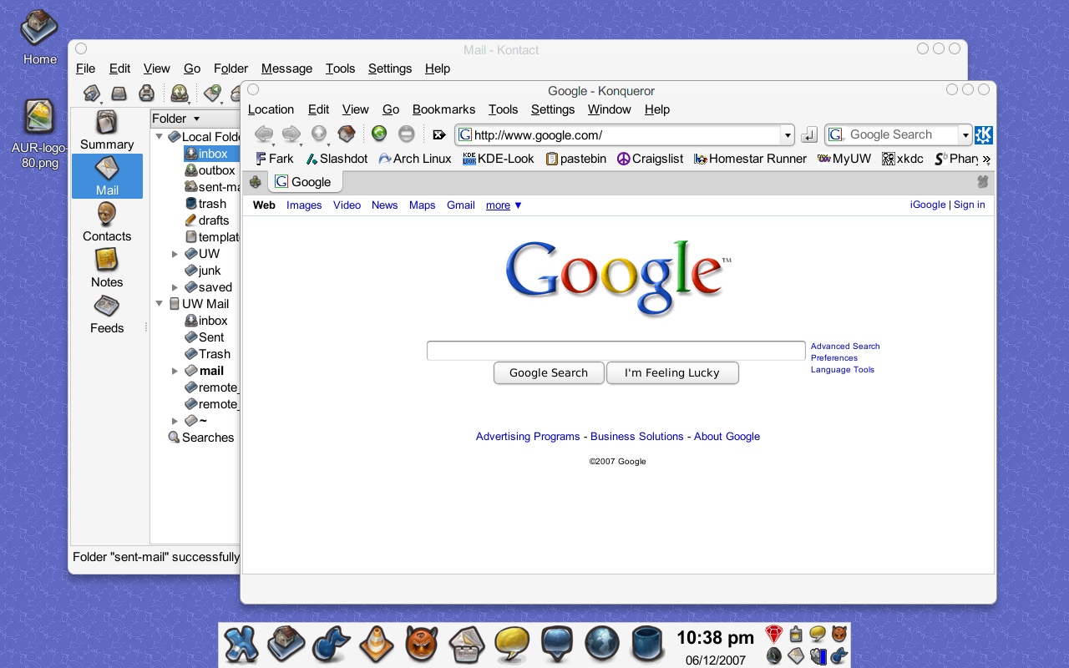This screenshot has width=1069, height=668.
Task: Click the Print icon in Kontact toolbar
Action: [x=146, y=93]
